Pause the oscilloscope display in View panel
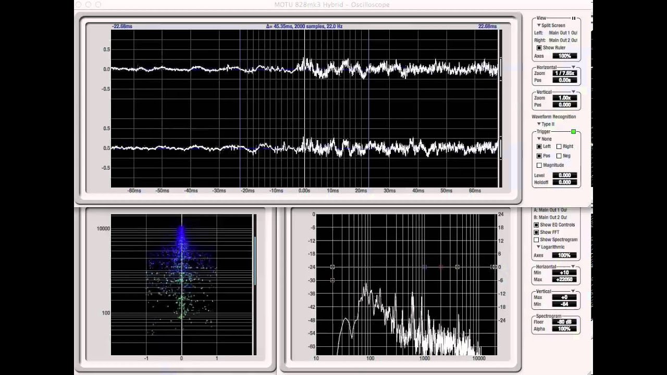Screen dimensions: 667x375 [574, 18]
